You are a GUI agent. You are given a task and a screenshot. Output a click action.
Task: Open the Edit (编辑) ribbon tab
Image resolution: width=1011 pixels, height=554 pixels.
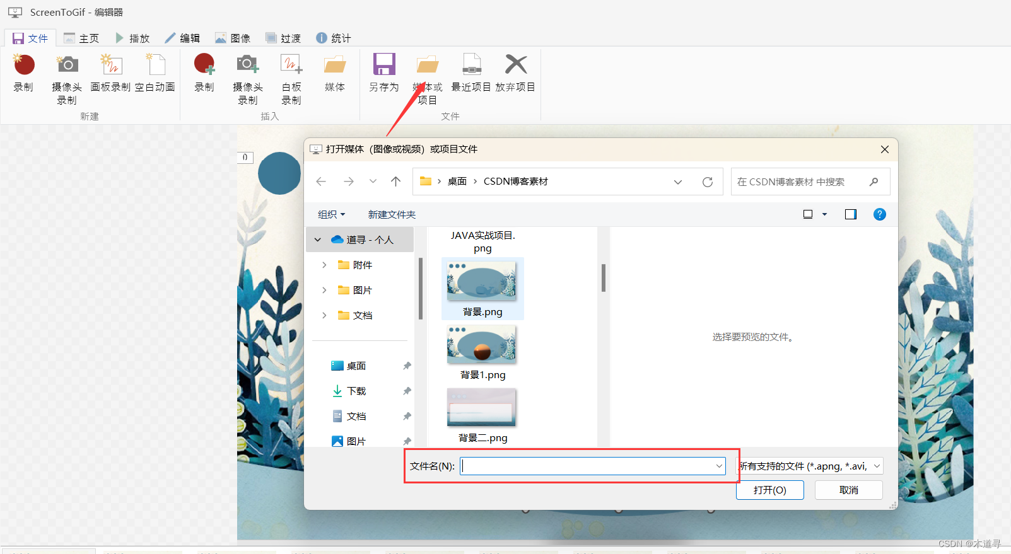[x=182, y=38]
